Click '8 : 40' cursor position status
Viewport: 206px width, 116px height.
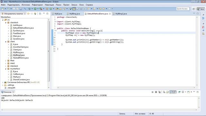coord(152,114)
